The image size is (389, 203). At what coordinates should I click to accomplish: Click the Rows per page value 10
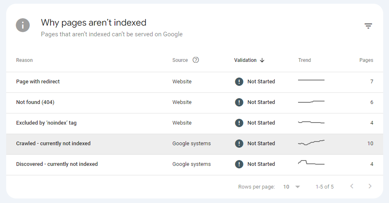[x=286, y=186]
